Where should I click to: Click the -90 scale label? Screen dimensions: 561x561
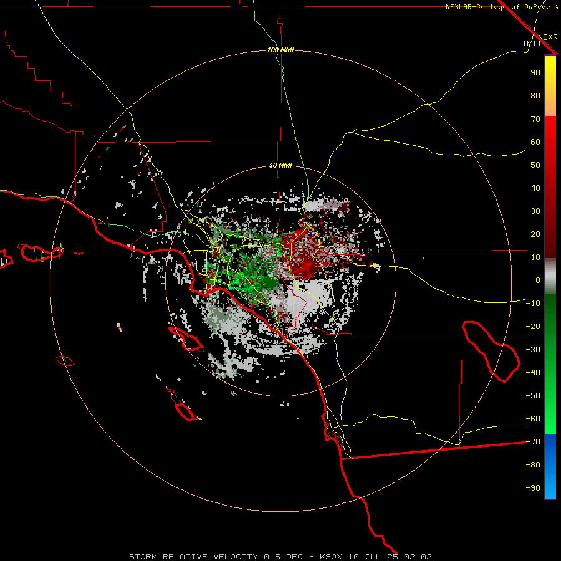pos(533,488)
